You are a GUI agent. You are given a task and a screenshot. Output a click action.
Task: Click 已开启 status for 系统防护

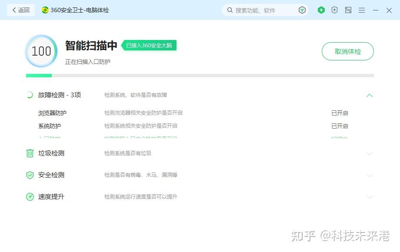tap(340, 126)
